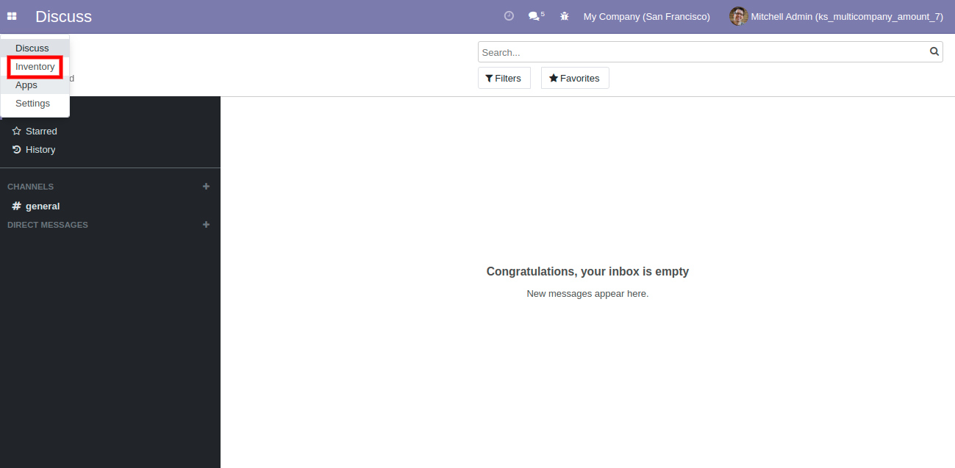This screenshot has width=955, height=468.
Task: Click the search magnifier icon
Action: [x=934, y=51]
